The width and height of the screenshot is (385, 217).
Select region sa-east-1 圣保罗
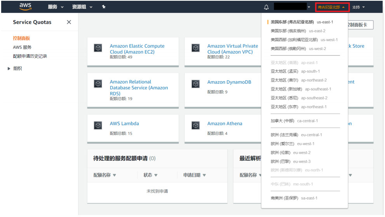pos(294,198)
